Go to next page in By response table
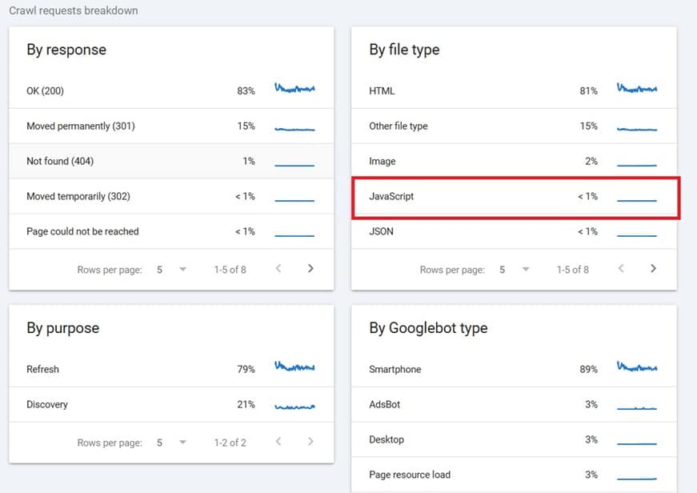 310,269
